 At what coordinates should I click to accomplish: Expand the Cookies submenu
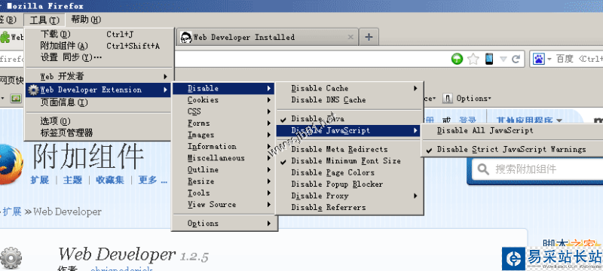(x=223, y=100)
